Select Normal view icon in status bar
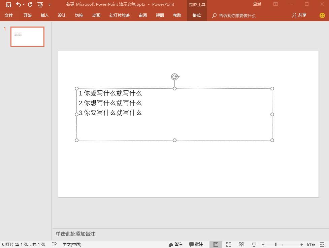Image resolution: width=329 pixels, height=248 pixels. coord(216,244)
